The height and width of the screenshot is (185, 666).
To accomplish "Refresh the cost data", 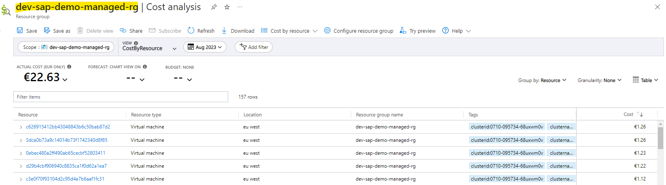I will (x=201, y=31).
